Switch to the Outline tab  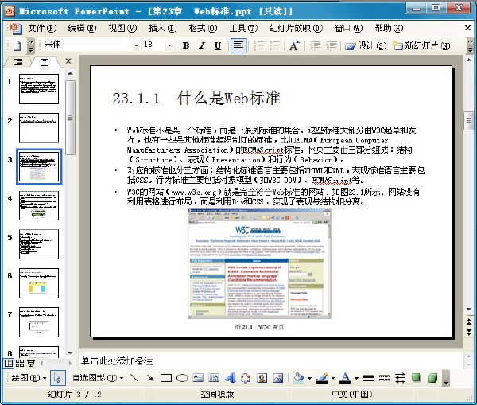(18, 62)
